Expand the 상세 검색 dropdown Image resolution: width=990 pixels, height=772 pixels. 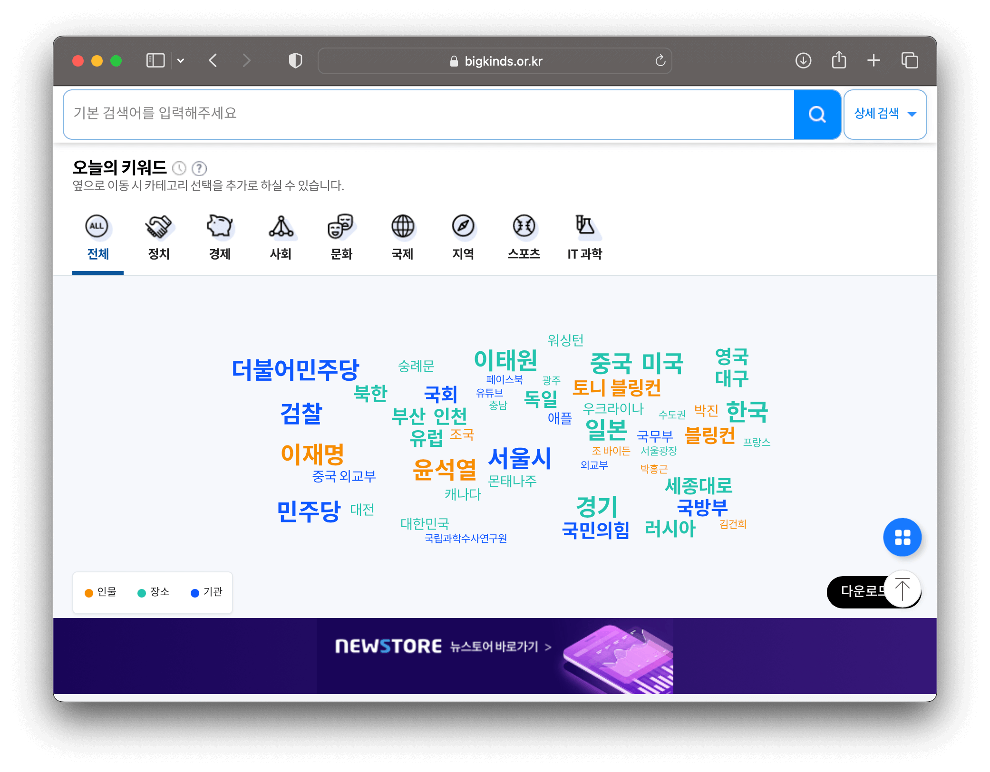point(884,114)
